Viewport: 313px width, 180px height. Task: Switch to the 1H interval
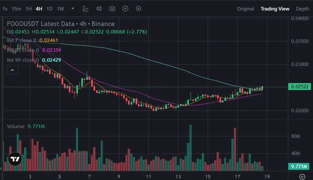29,9
